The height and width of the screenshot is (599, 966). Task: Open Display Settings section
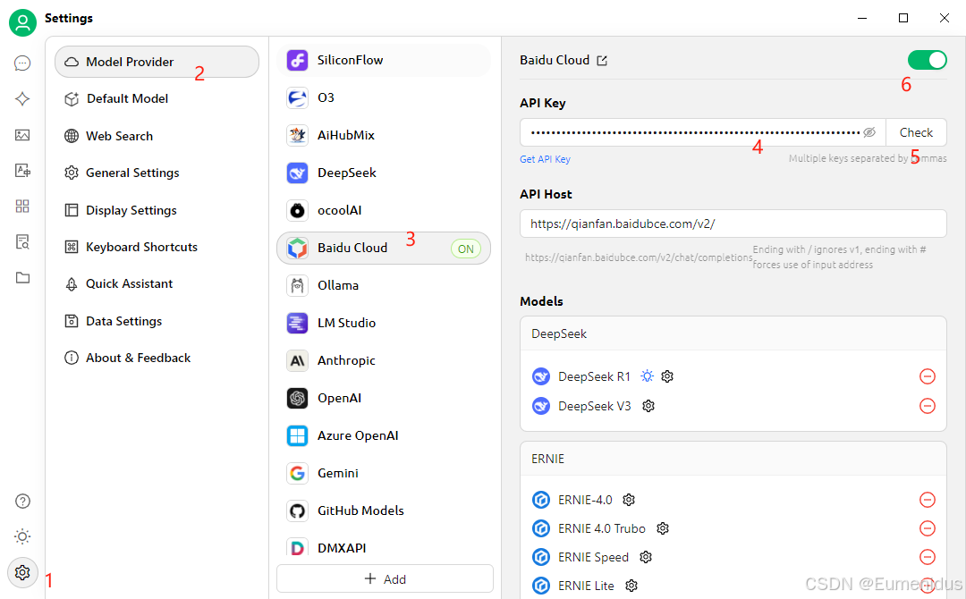(157, 210)
